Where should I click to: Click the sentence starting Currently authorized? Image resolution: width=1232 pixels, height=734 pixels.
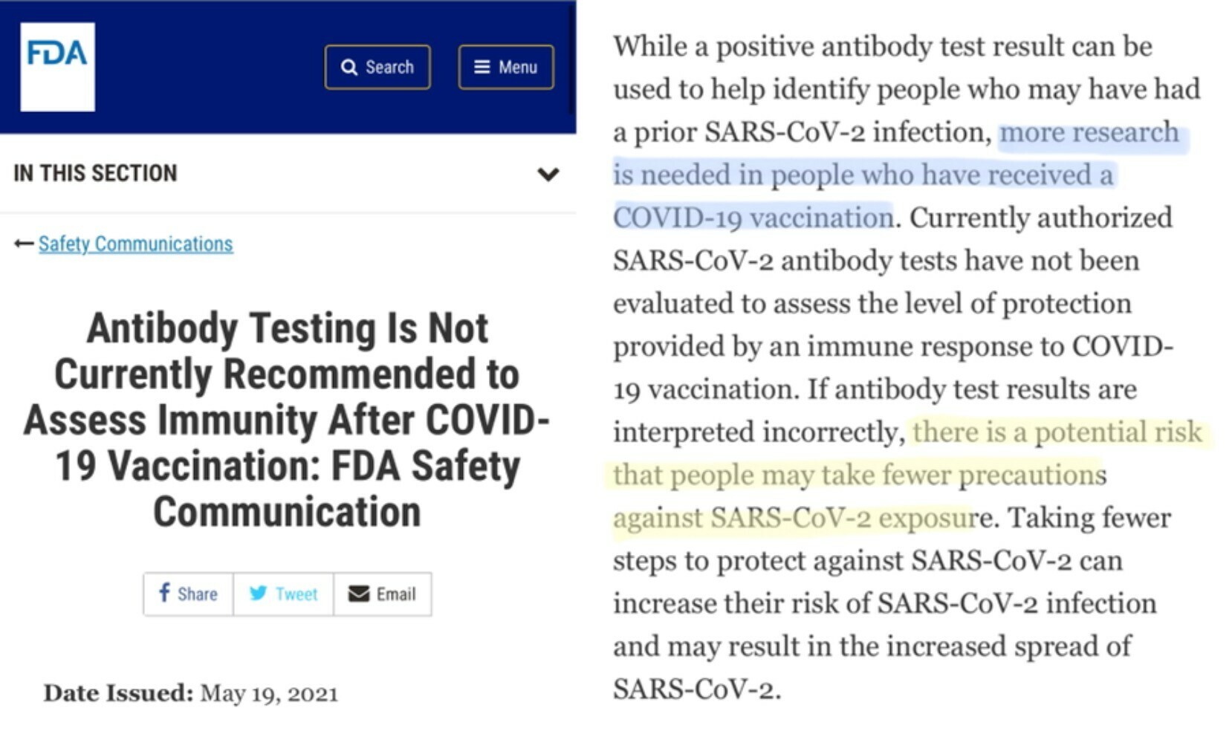892,303
